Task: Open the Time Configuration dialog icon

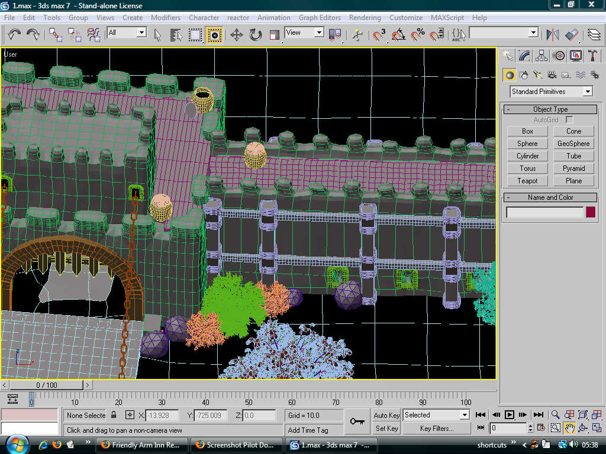Action: coord(541,428)
